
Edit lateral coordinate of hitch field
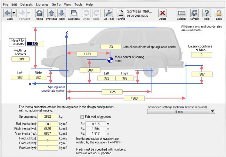[x=202, y=55]
